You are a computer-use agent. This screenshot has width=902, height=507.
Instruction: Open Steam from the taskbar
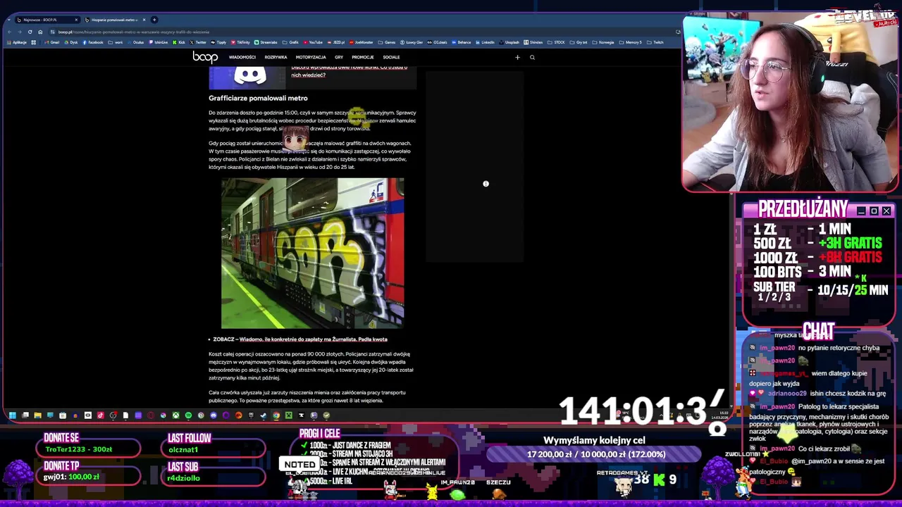264,415
